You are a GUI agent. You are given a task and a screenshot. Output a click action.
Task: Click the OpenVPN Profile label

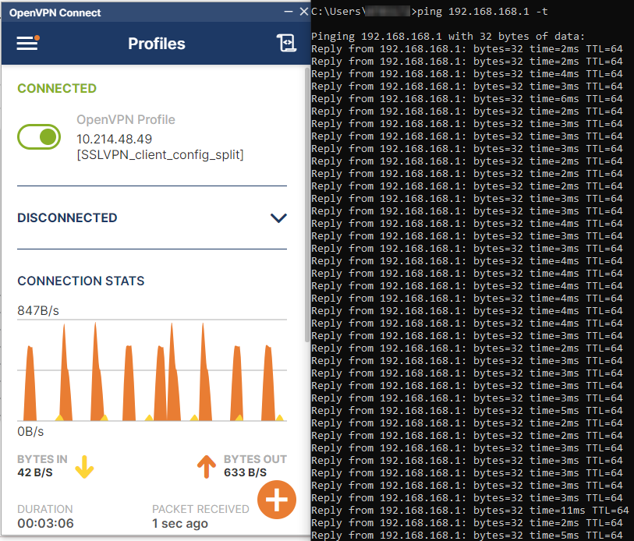pyautogui.click(x=126, y=120)
